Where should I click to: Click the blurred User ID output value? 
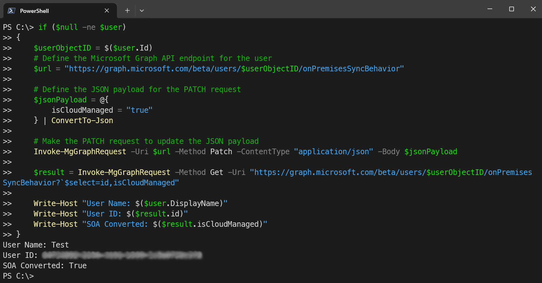(x=122, y=255)
